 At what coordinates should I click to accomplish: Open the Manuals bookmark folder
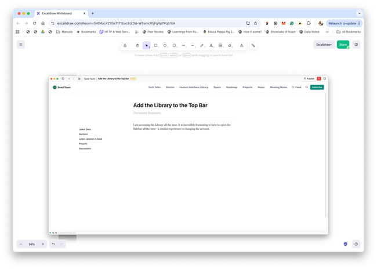pyautogui.click(x=64, y=32)
